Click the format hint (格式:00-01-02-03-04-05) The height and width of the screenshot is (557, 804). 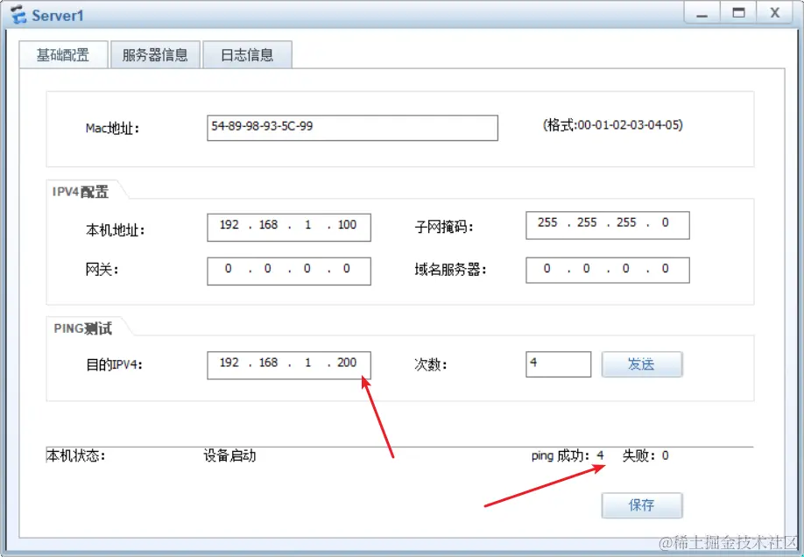pyautogui.click(x=613, y=125)
